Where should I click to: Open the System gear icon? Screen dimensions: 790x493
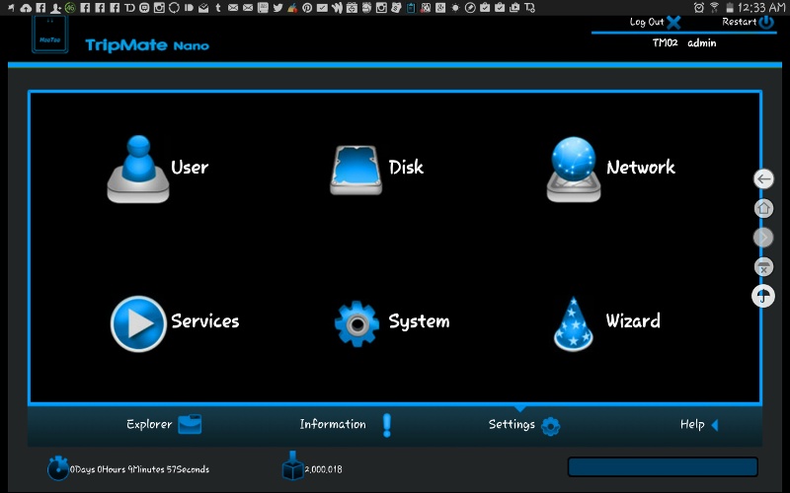(x=356, y=323)
